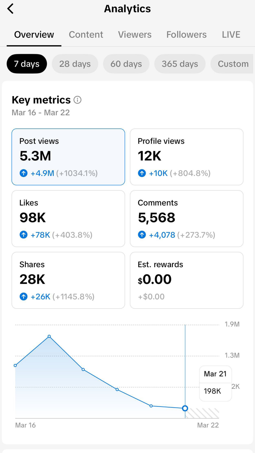Tap the Likes increase arrow icon
This screenshot has width=255, height=453.
point(24,235)
